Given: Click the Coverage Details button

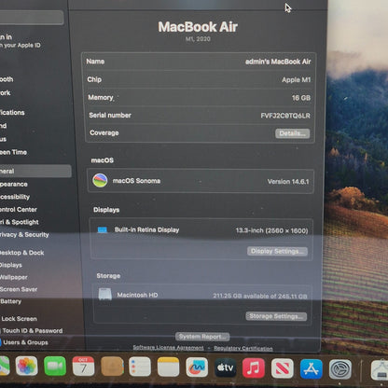Looking at the screenshot, I should click(x=292, y=133).
